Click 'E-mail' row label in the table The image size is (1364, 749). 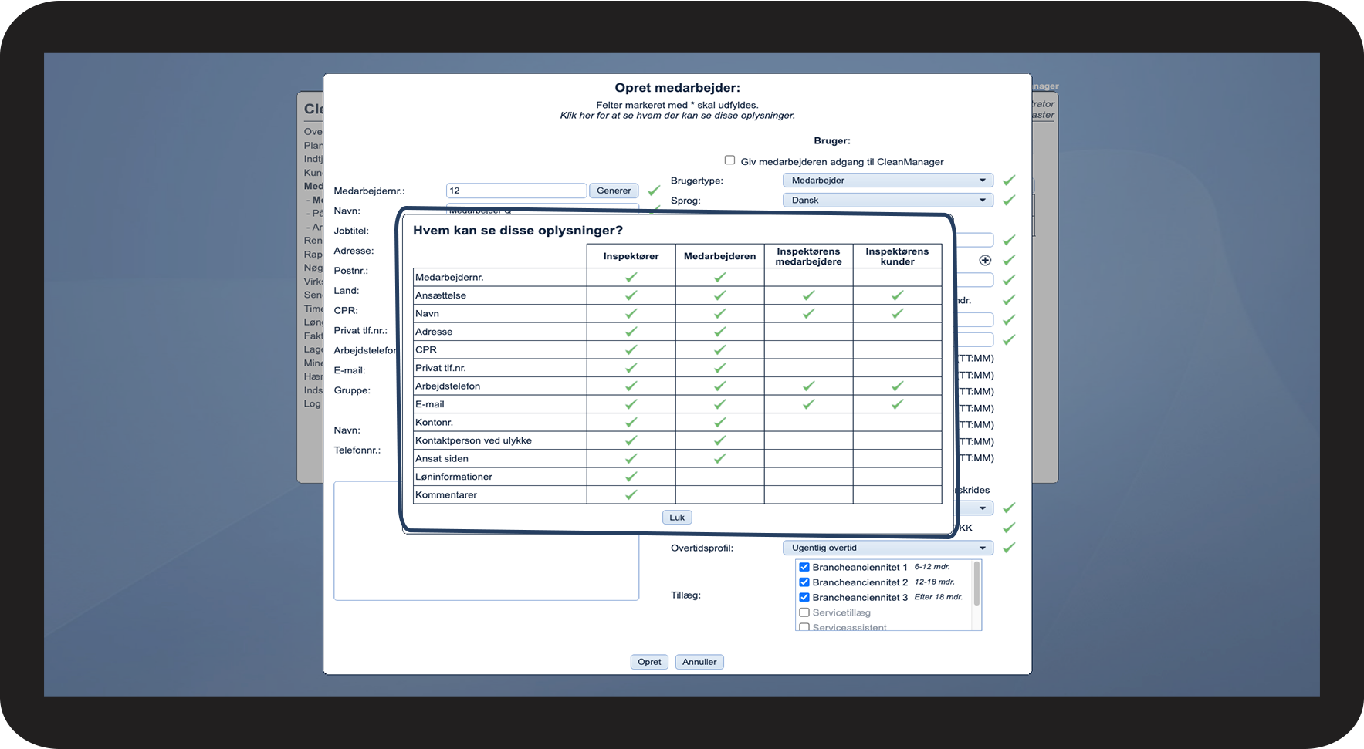point(430,404)
